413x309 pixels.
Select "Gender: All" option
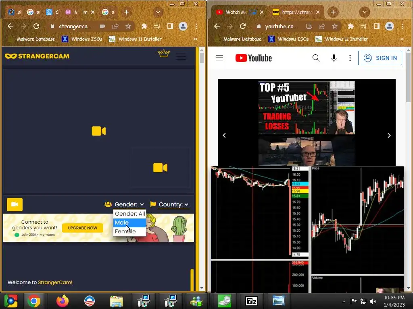[x=129, y=214]
